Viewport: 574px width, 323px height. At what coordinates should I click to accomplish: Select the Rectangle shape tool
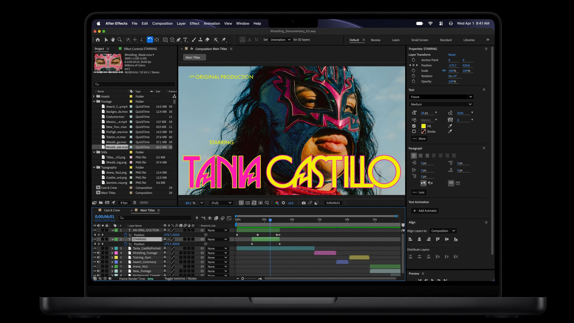tap(165, 39)
